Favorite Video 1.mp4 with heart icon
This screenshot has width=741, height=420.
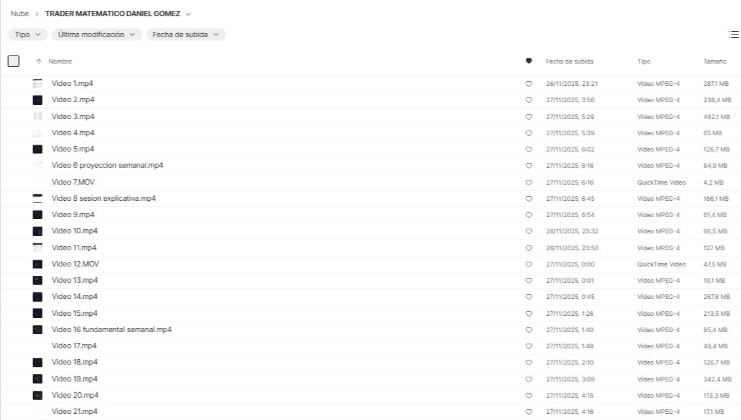[x=529, y=84]
